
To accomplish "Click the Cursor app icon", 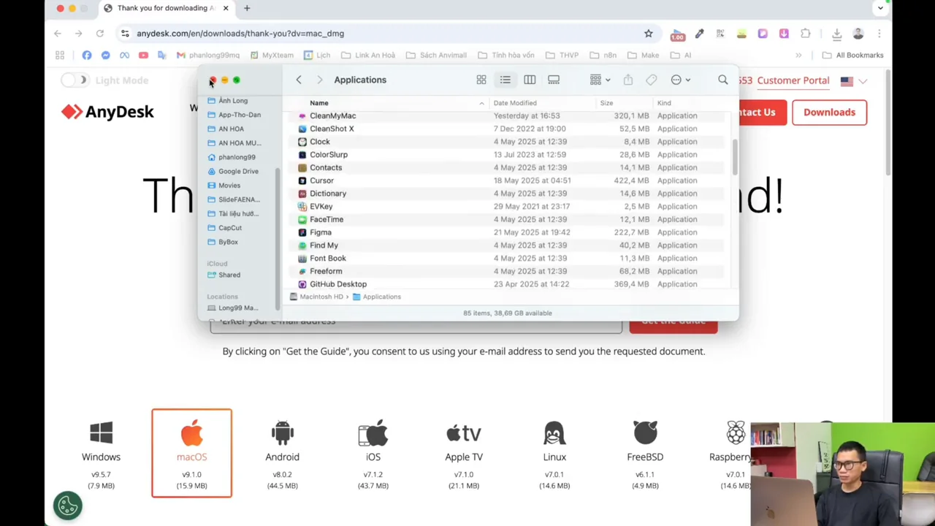I will pos(302,180).
